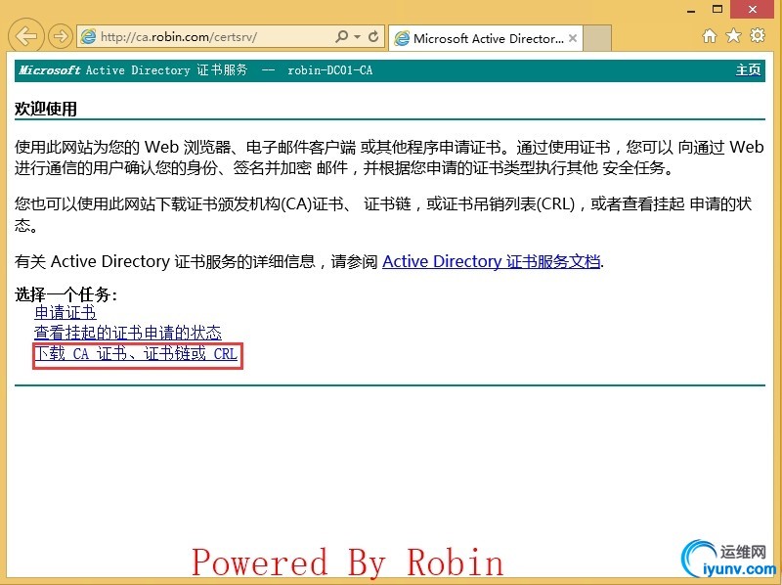Screen dimensions: 782x585
Task: Open Favorites with the star icon
Action: (733, 35)
